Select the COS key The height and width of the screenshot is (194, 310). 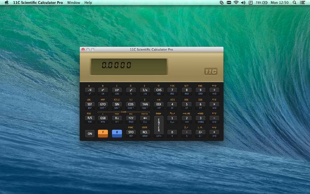(131, 106)
